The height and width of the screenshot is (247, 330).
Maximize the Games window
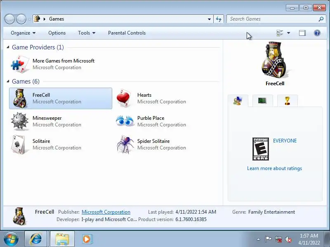(306, 8)
